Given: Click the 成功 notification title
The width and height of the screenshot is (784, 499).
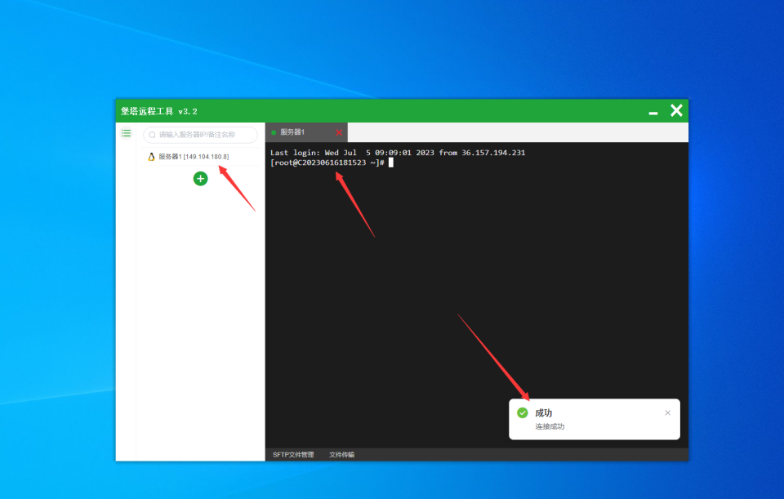Looking at the screenshot, I should [544, 413].
